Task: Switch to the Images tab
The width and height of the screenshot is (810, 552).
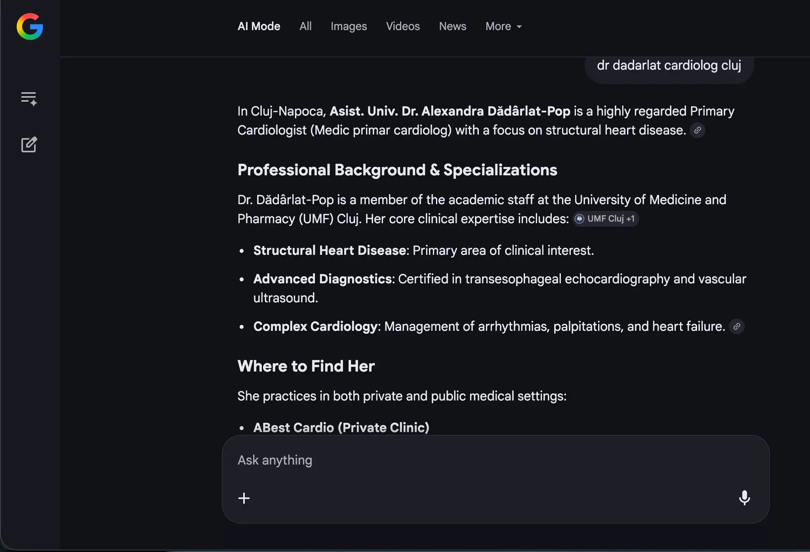Action: pyautogui.click(x=349, y=26)
